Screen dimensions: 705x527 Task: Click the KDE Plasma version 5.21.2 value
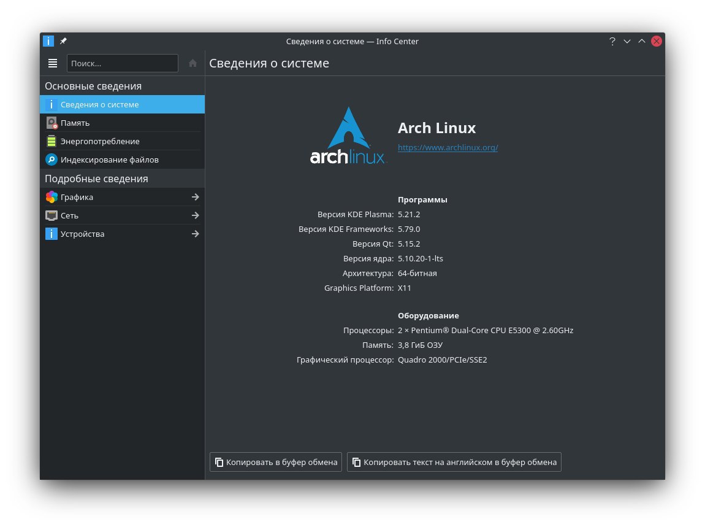pyautogui.click(x=409, y=215)
